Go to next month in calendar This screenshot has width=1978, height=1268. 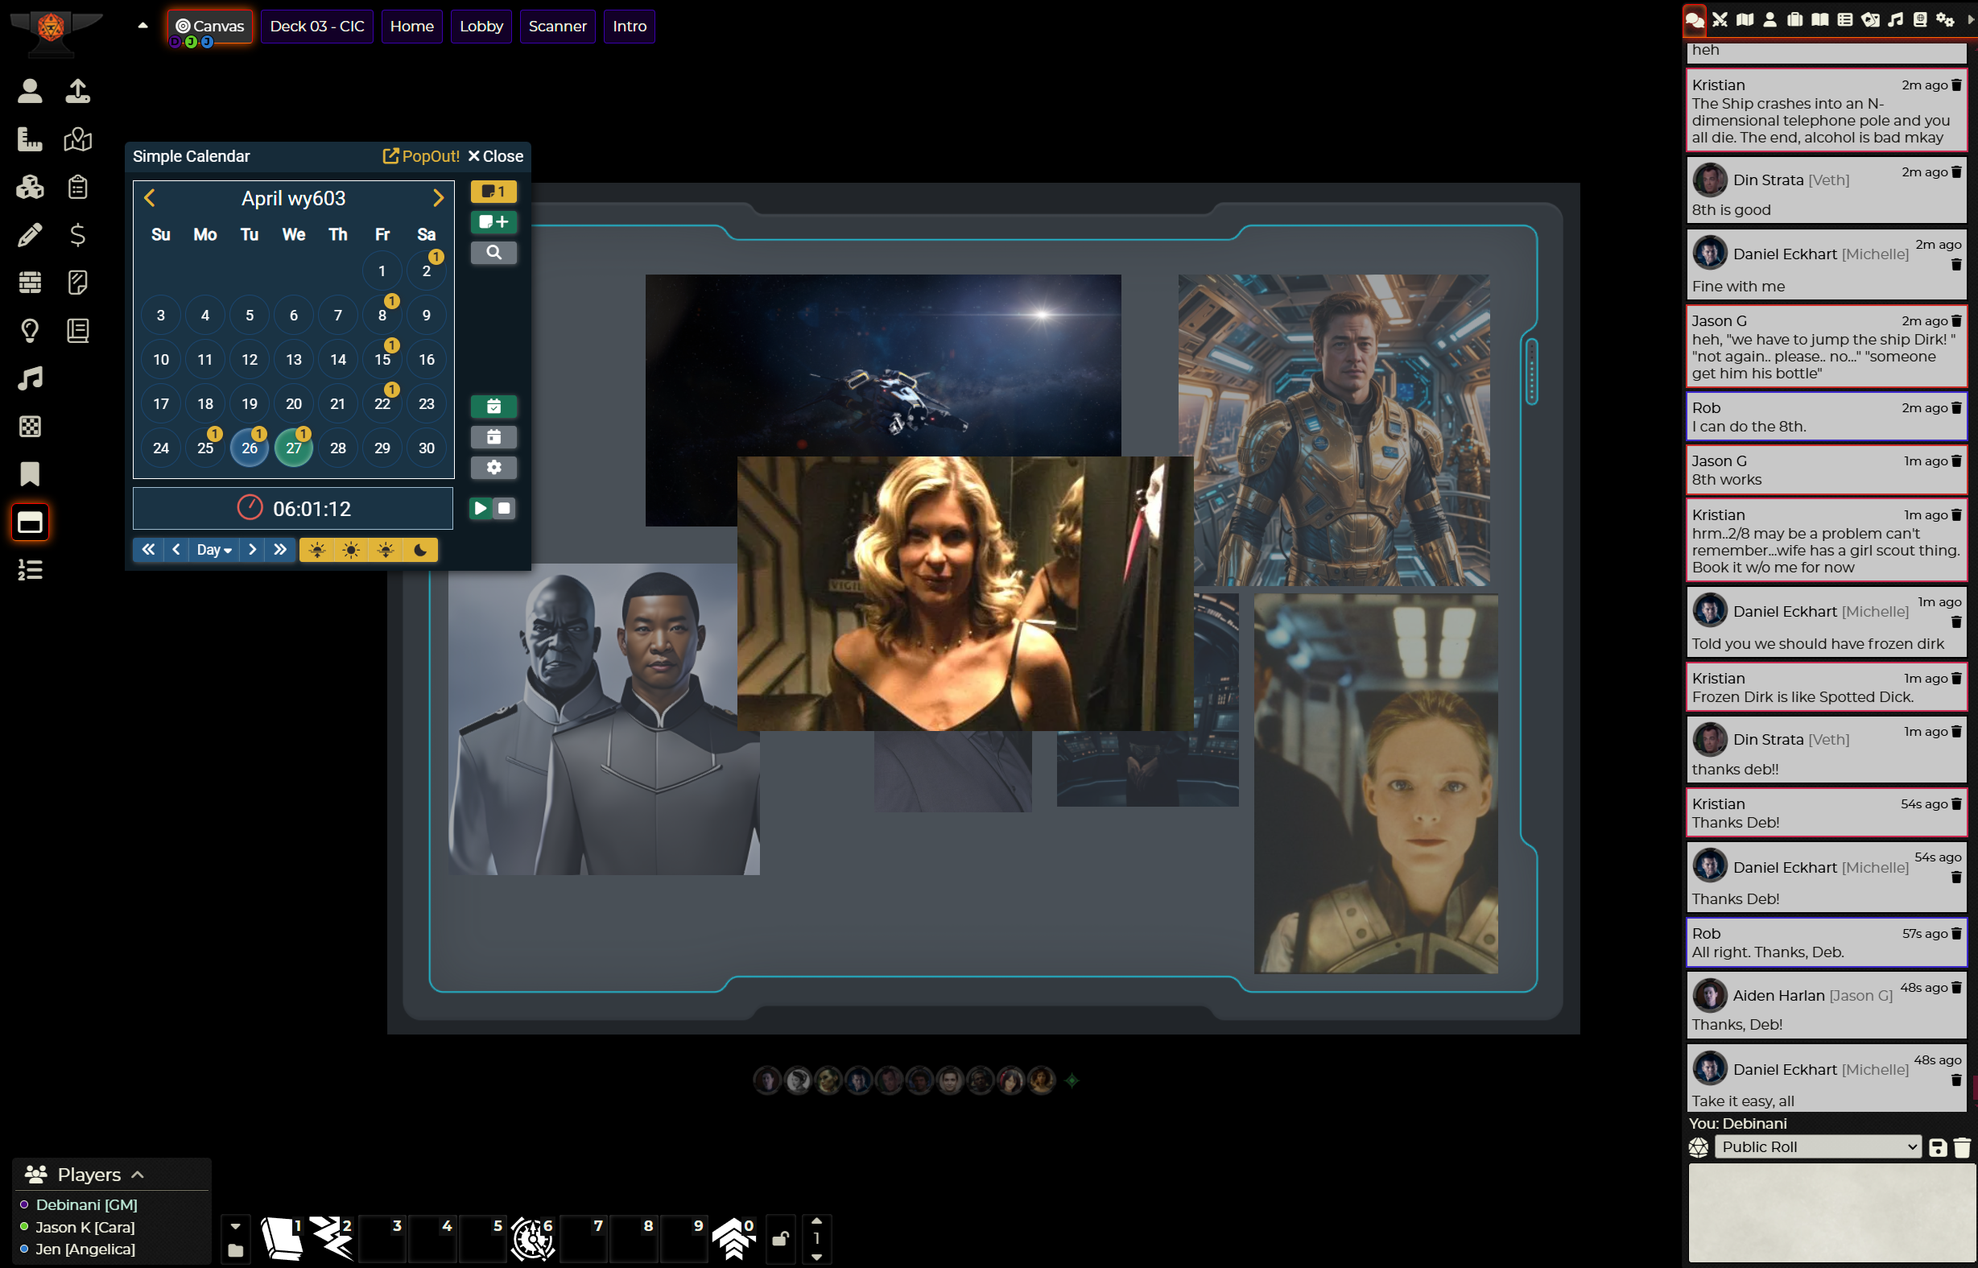pyautogui.click(x=438, y=198)
